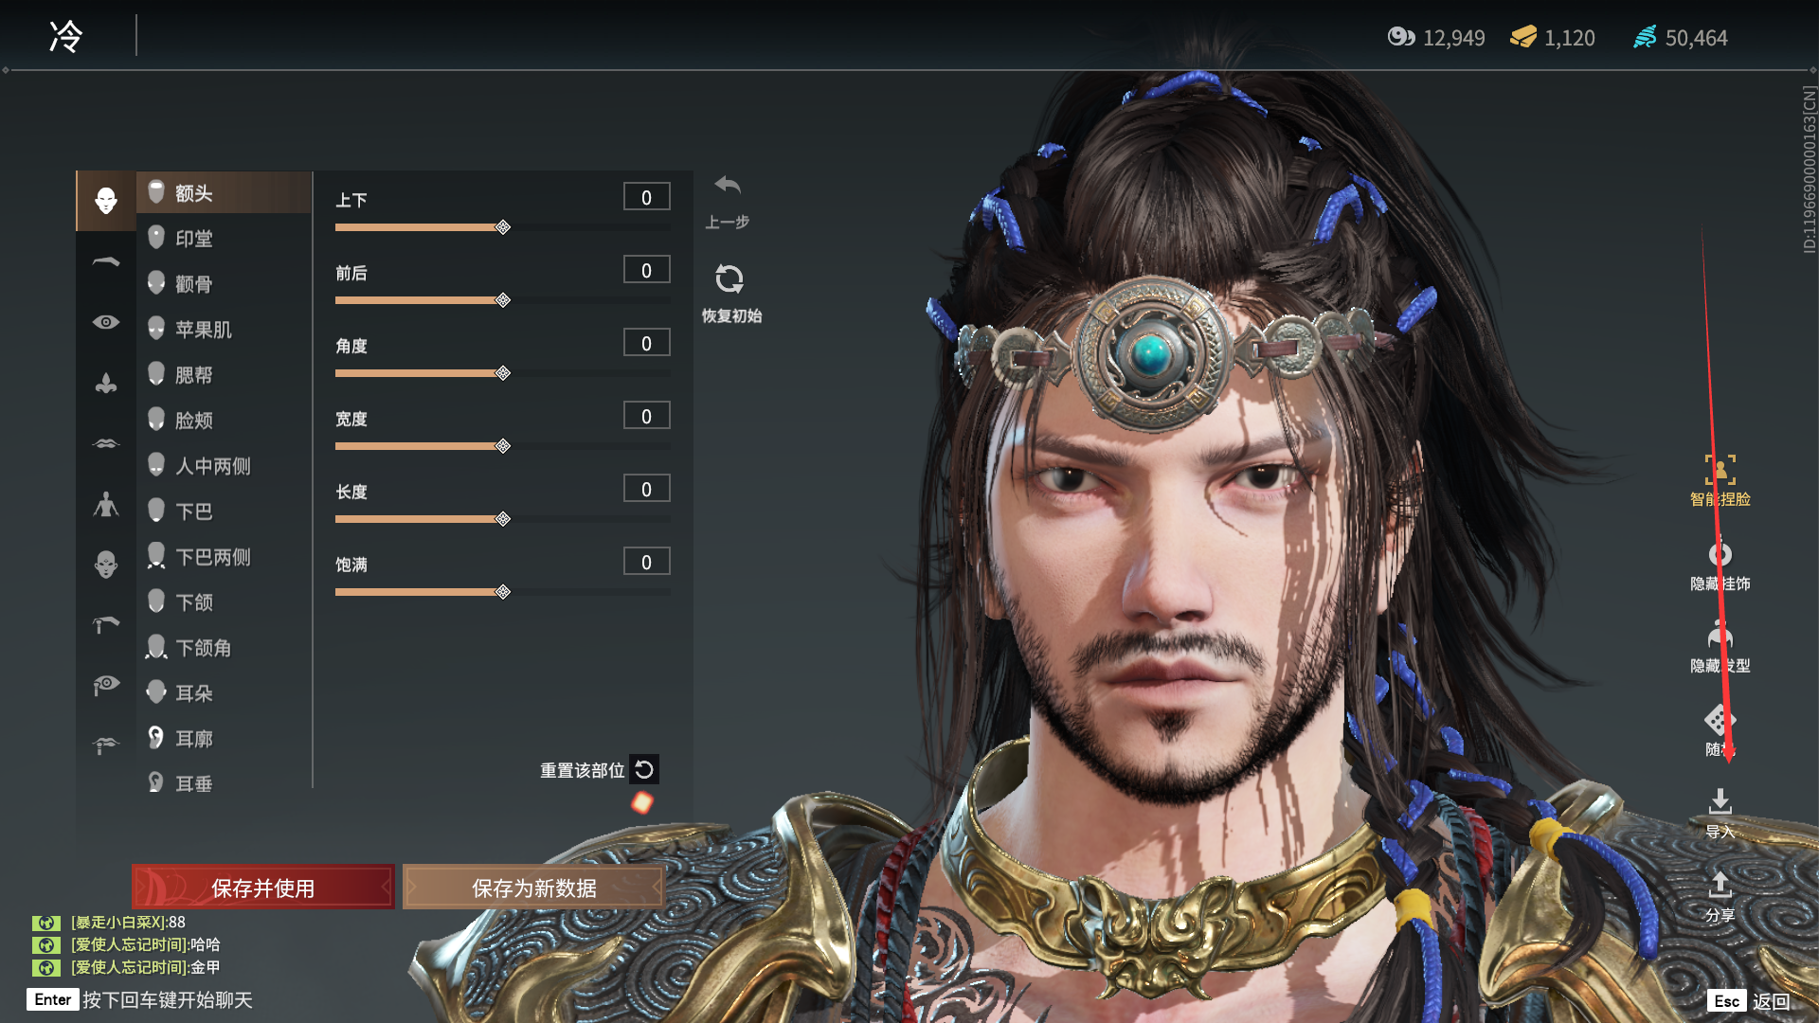Viewport: 1819px width, 1023px height.
Task: Toggle 隐藏挂饰 to hide accessories
Action: click(1720, 554)
